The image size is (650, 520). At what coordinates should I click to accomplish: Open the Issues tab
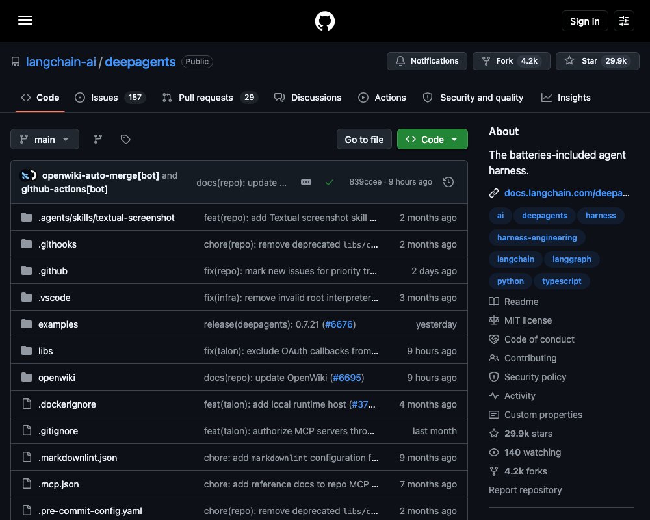pos(110,97)
